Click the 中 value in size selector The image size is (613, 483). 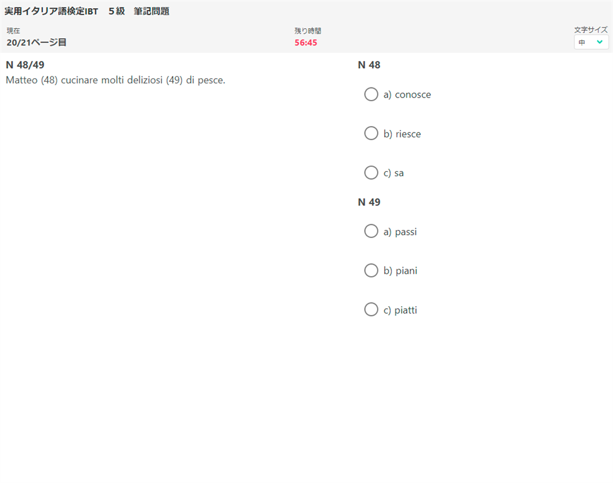(582, 42)
